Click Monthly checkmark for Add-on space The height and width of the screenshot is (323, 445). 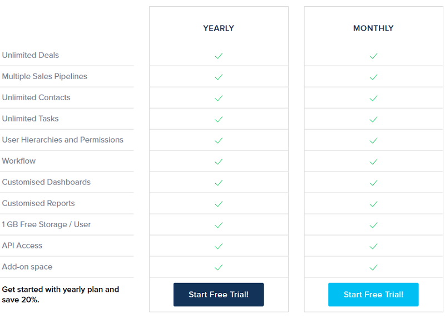coord(373,267)
